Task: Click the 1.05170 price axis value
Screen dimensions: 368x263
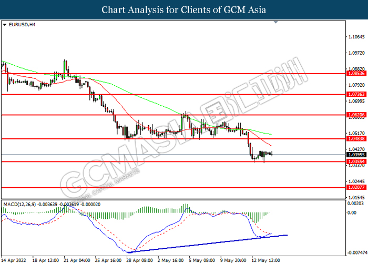Action: (356, 133)
